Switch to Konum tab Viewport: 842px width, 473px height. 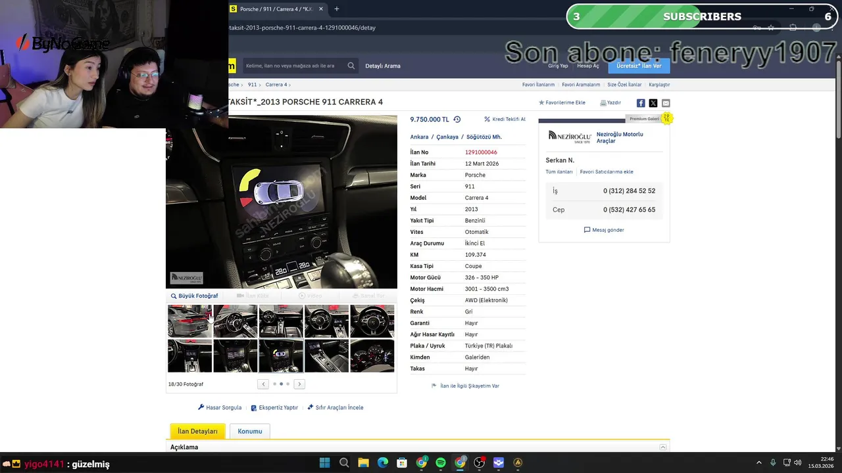point(250,431)
